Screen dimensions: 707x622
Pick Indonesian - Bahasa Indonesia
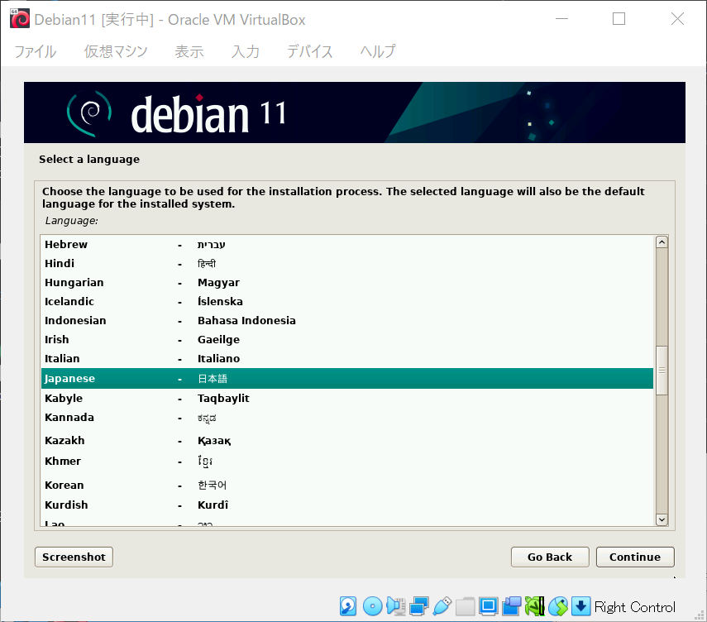point(347,321)
